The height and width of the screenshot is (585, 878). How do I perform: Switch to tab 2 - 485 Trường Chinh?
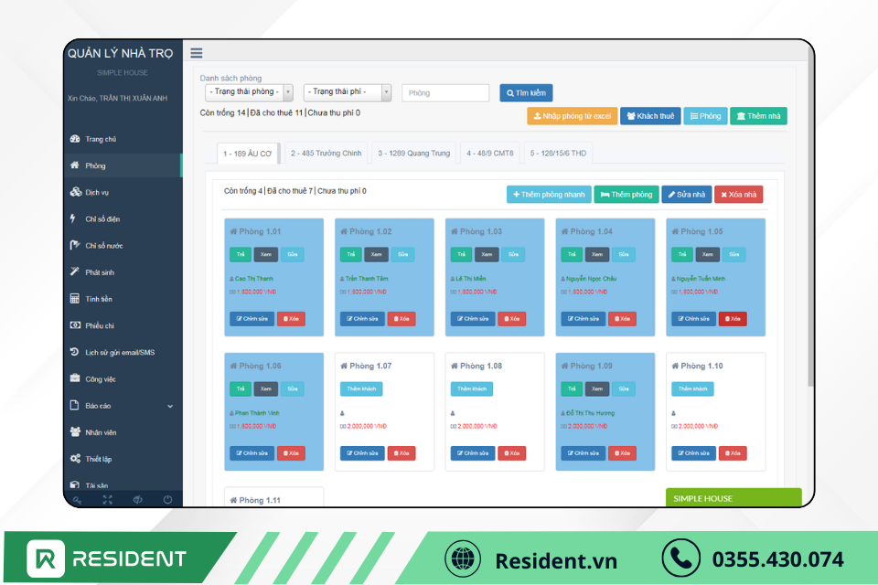click(x=326, y=154)
